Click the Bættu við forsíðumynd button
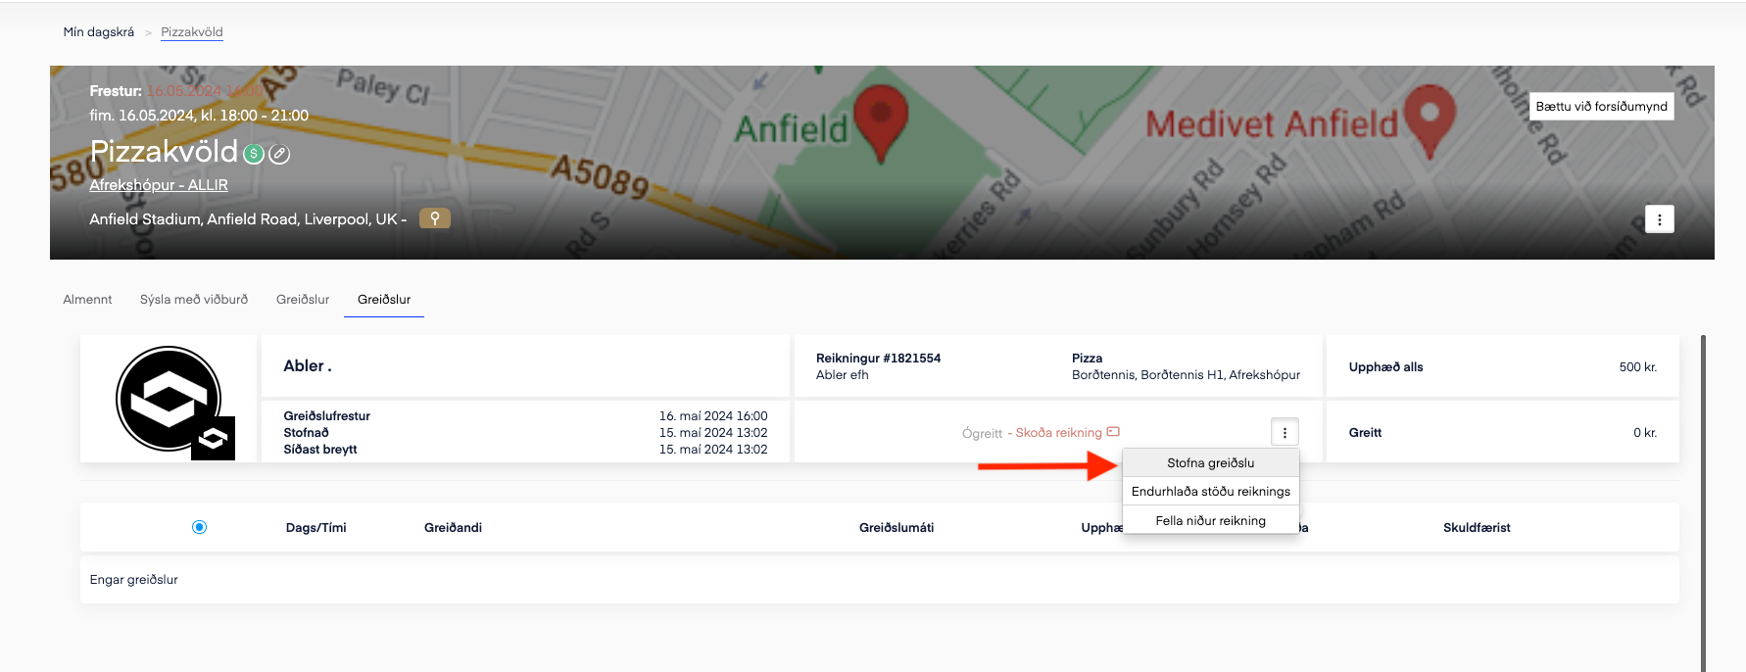Screen dimensions: 1746x672 pyautogui.click(x=1601, y=106)
